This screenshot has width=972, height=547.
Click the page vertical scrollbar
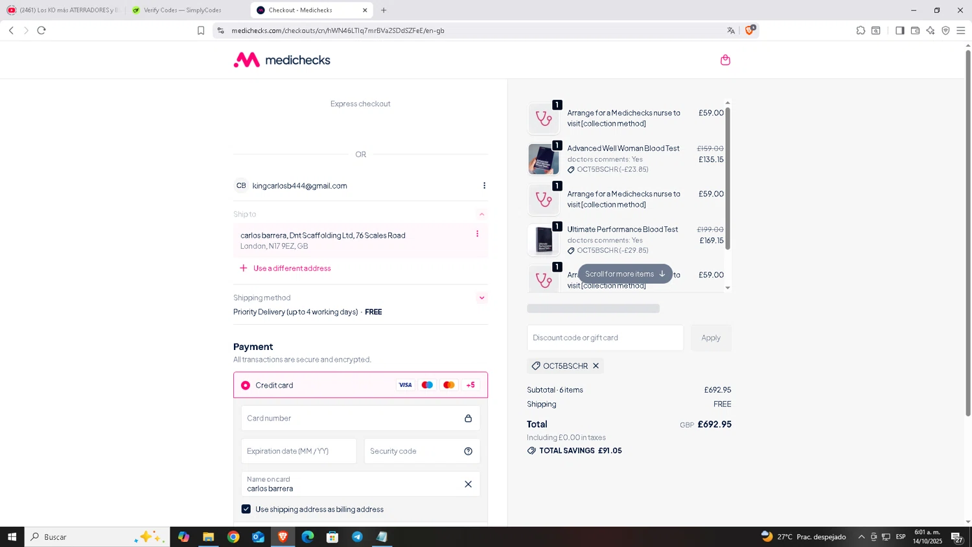968,233
